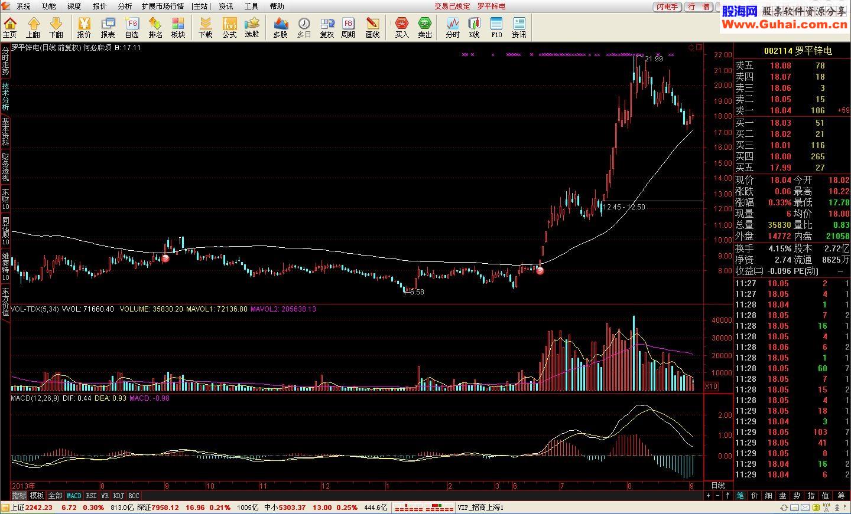The height and width of the screenshot is (514, 851).
Task: Select the 财务透视 side tab
Action: tap(5, 168)
